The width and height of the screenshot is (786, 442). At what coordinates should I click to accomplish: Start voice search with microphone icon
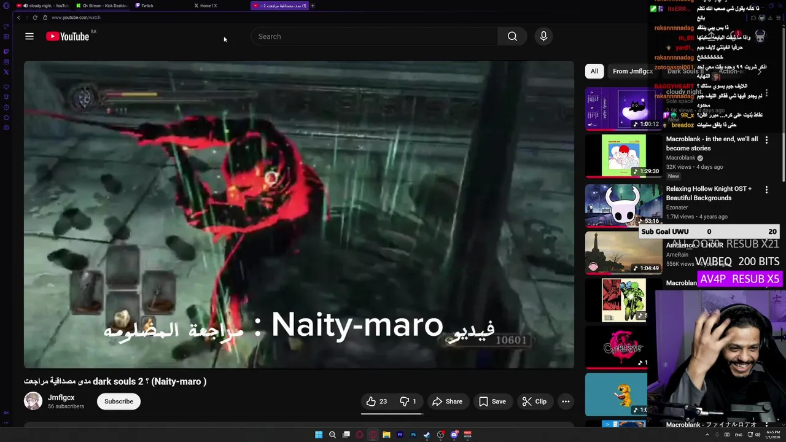(543, 36)
